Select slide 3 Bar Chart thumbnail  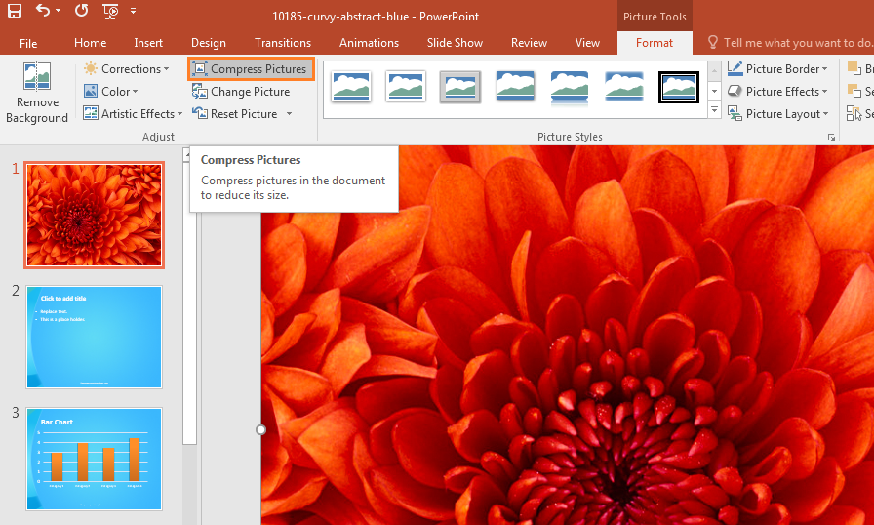click(95, 460)
